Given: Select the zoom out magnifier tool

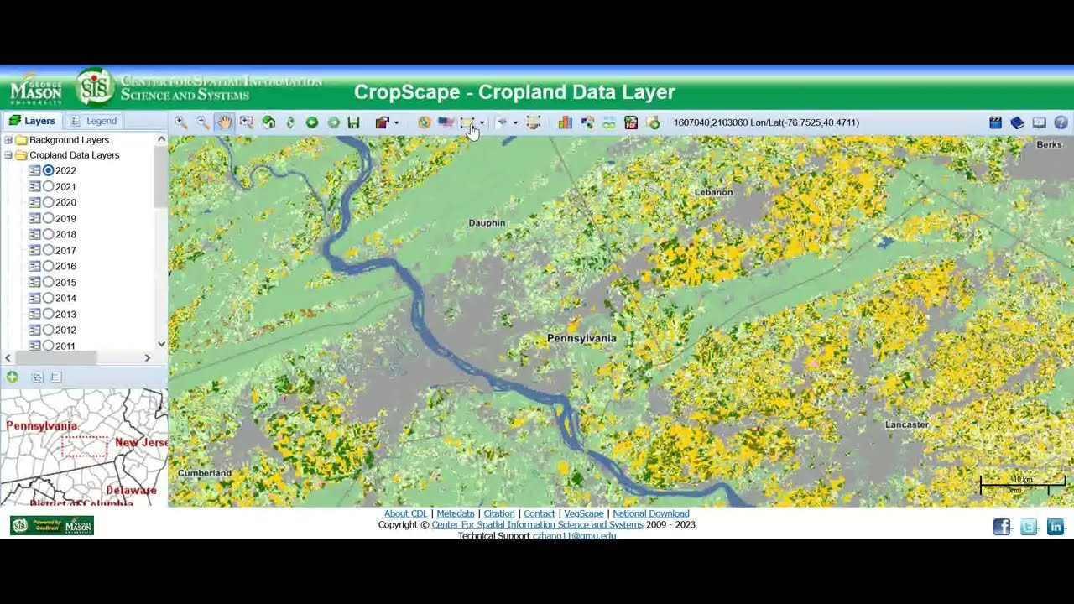Looking at the screenshot, I should coord(203,122).
